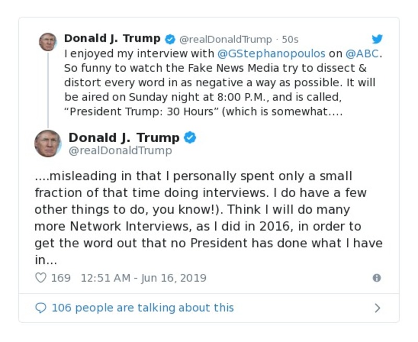The height and width of the screenshot is (342, 418).
Task: Click the verified badge next to Donald J. Trump
Action: 169,38
